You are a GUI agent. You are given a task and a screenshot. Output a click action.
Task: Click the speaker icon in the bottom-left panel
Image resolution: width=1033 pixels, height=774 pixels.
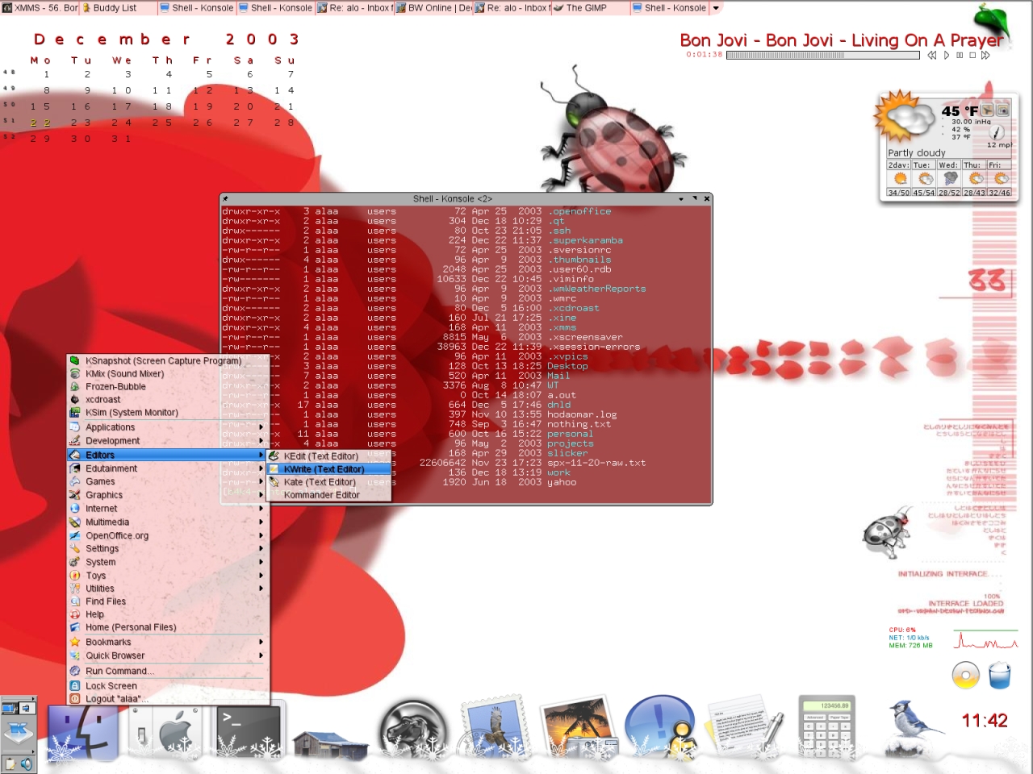(x=27, y=762)
